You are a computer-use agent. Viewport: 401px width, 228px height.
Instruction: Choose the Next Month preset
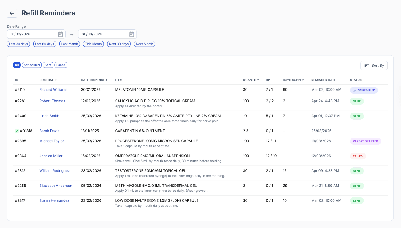click(x=144, y=44)
